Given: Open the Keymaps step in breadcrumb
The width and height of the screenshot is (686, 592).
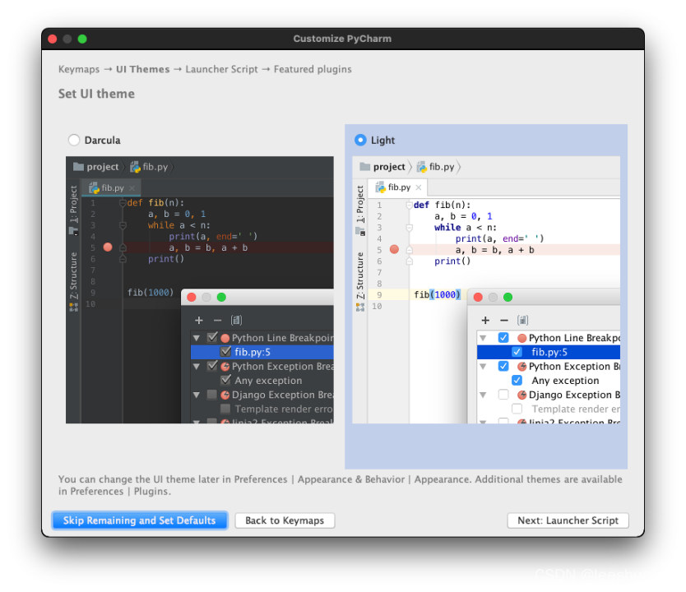Looking at the screenshot, I should point(79,69).
